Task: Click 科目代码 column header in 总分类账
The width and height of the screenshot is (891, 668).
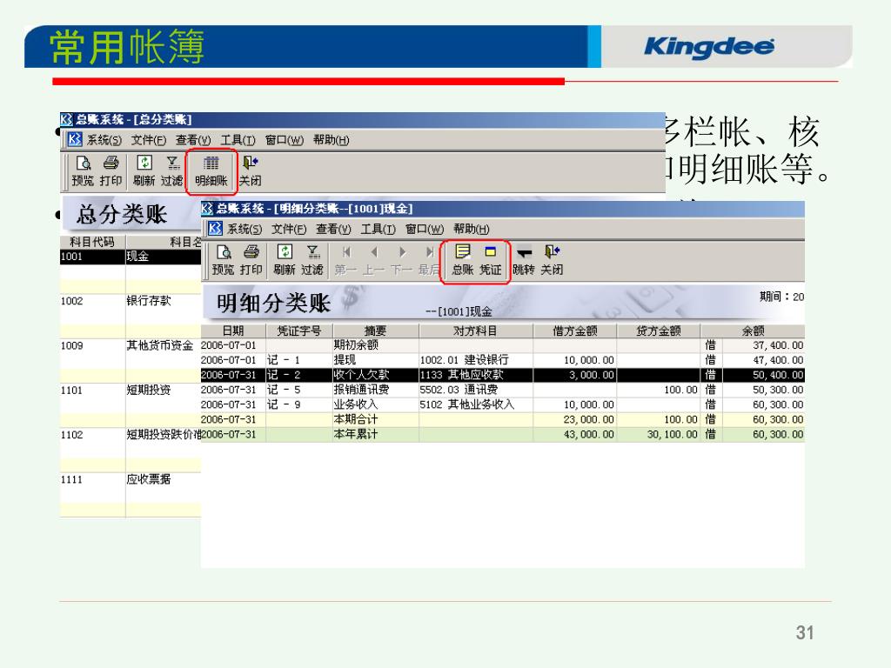Action: pos(92,242)
